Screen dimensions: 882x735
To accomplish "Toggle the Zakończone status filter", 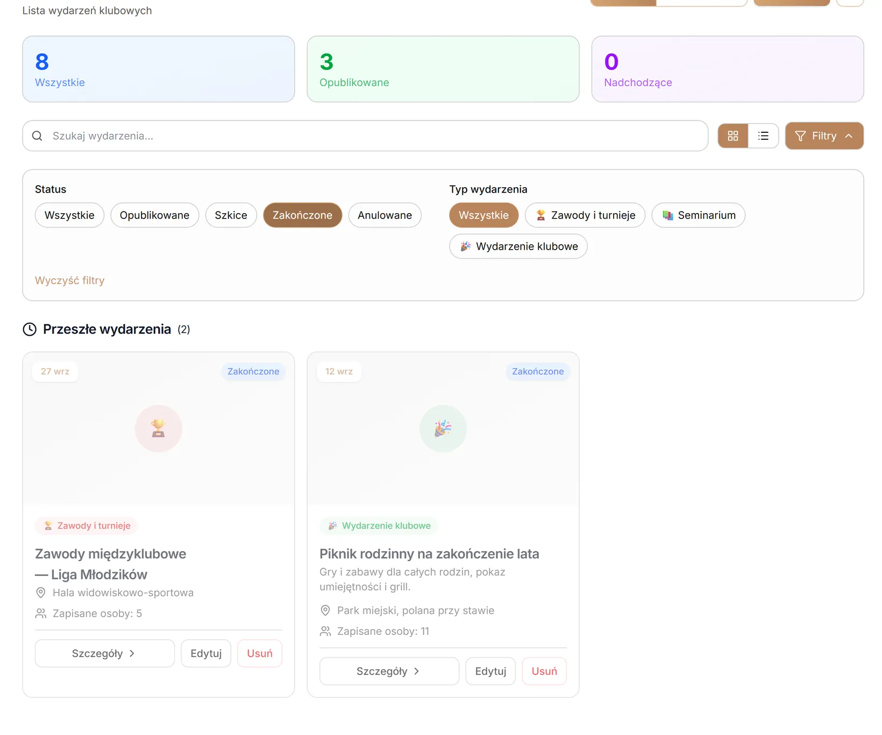I will tap(302, 215).
